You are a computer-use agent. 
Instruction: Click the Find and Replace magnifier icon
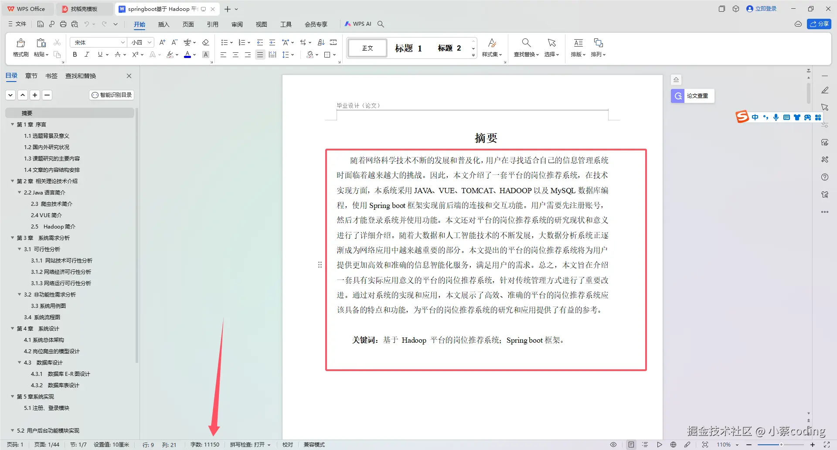pyautogui.click(x=526, y=43)
